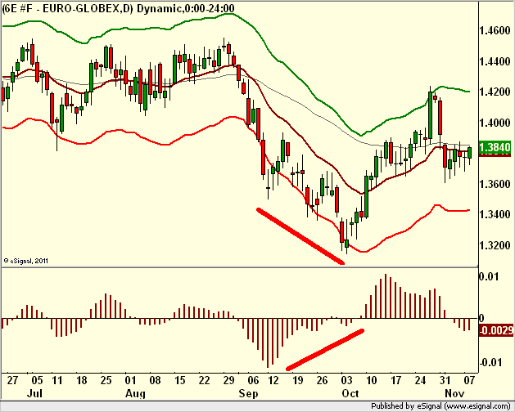Click the Nov month label
The width and height of the screenshot is (515, 412).
click(454, 393)
